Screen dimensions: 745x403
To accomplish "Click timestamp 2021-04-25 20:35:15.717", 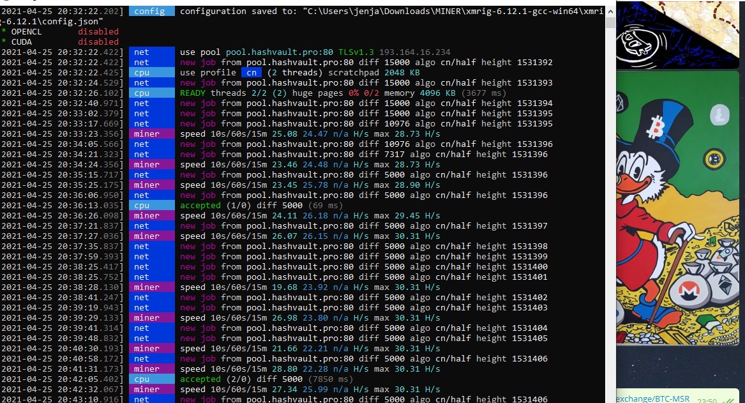I will (62, 174).
